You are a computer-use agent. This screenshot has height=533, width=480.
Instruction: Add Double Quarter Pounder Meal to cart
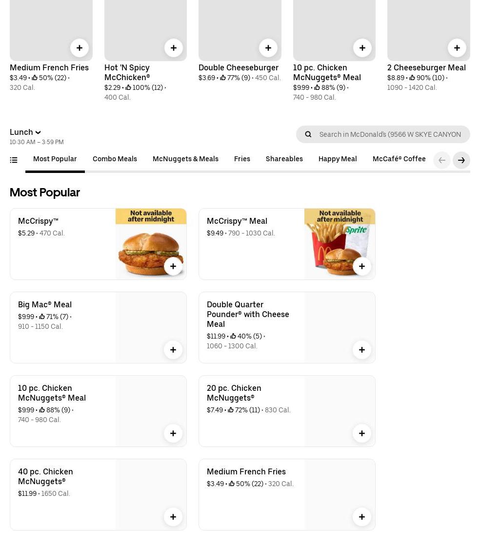coord(362,350)
